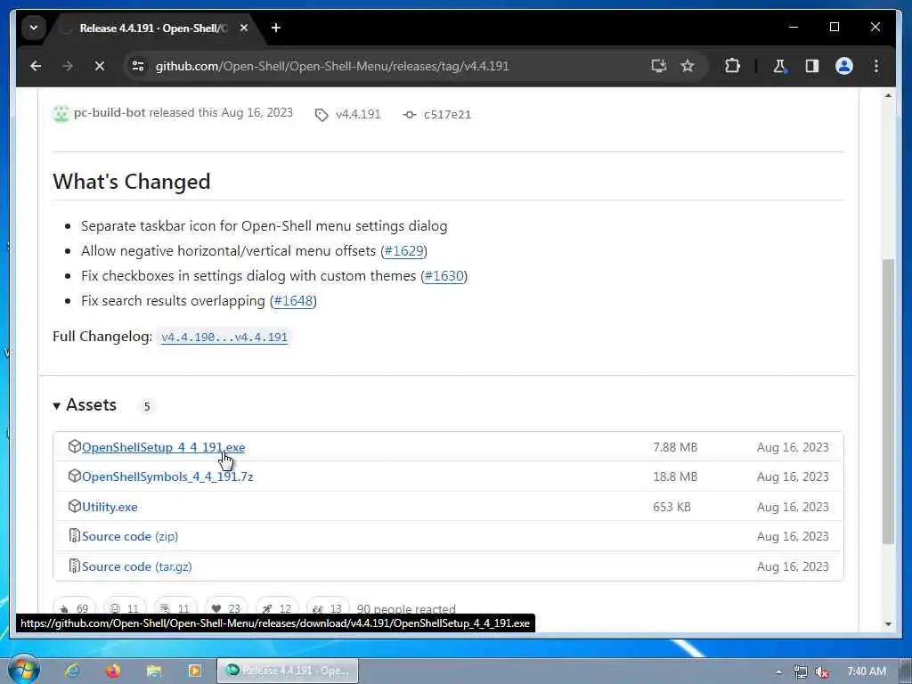The image size is (912, 684).
Task: Open the Chrome three-dot menu
Action: [876, 66]
